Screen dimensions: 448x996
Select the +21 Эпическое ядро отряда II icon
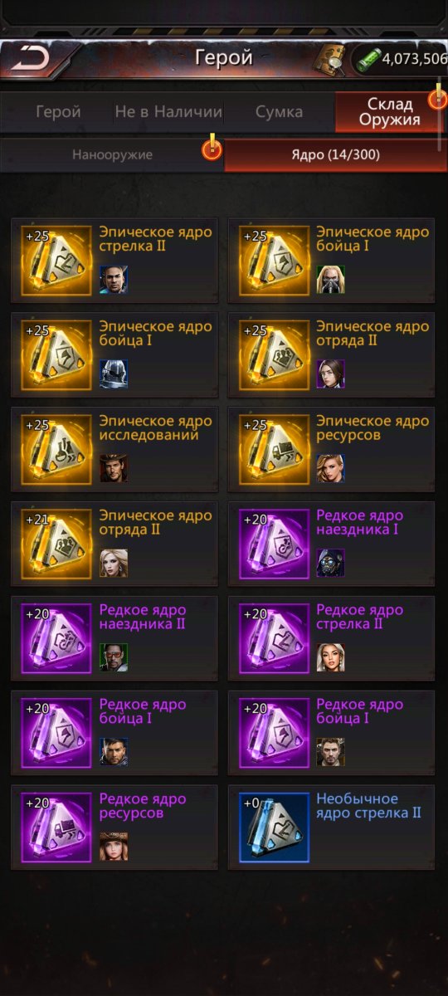(56, 544)
